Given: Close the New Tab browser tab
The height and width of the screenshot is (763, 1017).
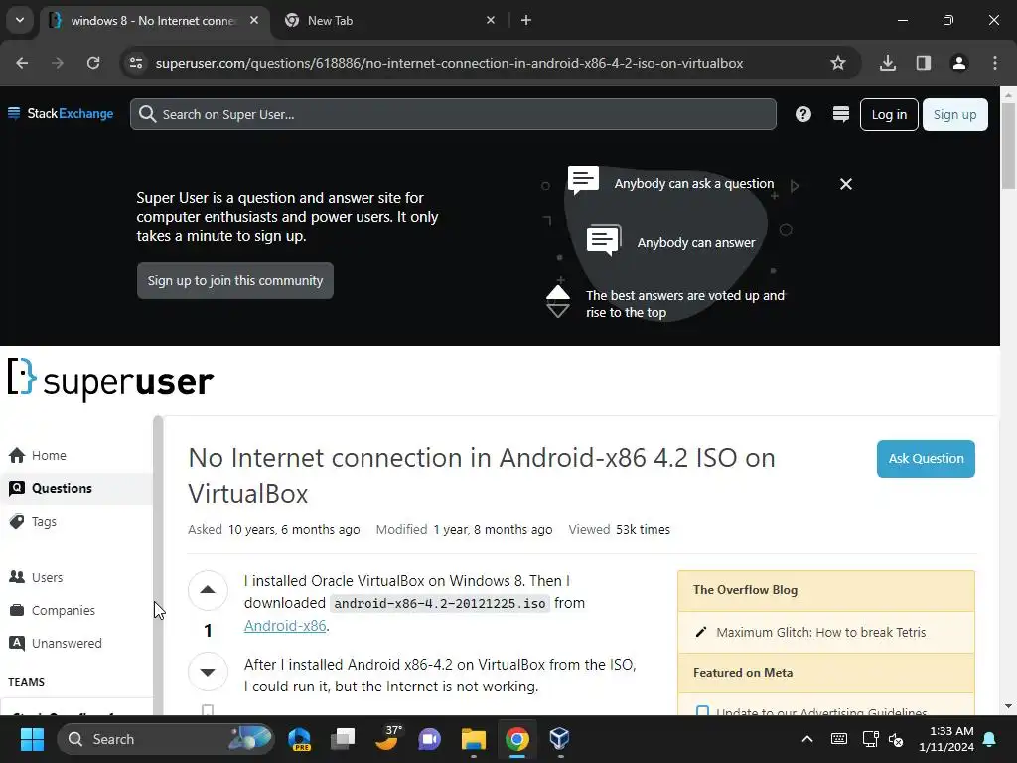Looking at the screenshot, I should (x=491, y=20).
